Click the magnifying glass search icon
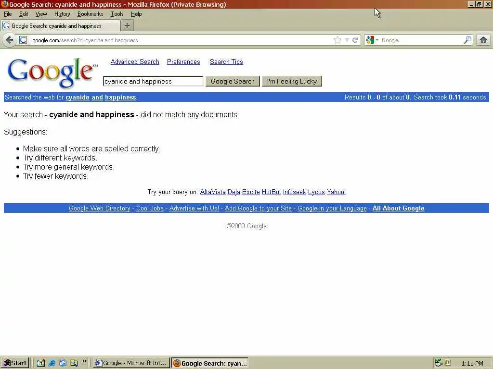The image size is (493, 369). [x=468, y=40]
